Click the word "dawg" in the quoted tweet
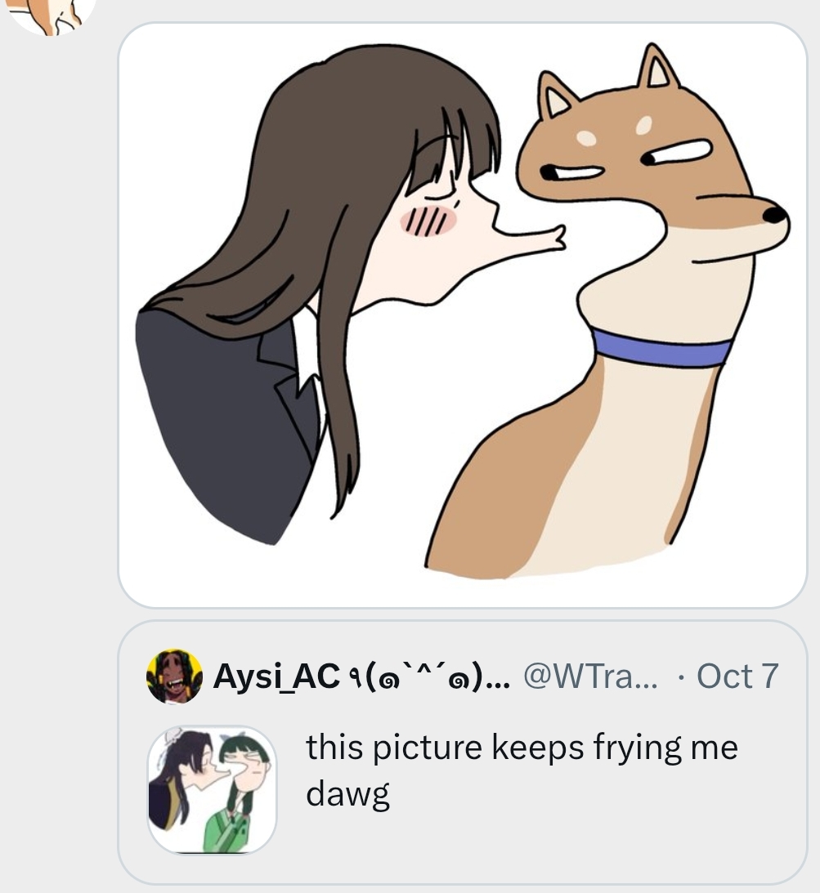 click(x=348, y=794)
